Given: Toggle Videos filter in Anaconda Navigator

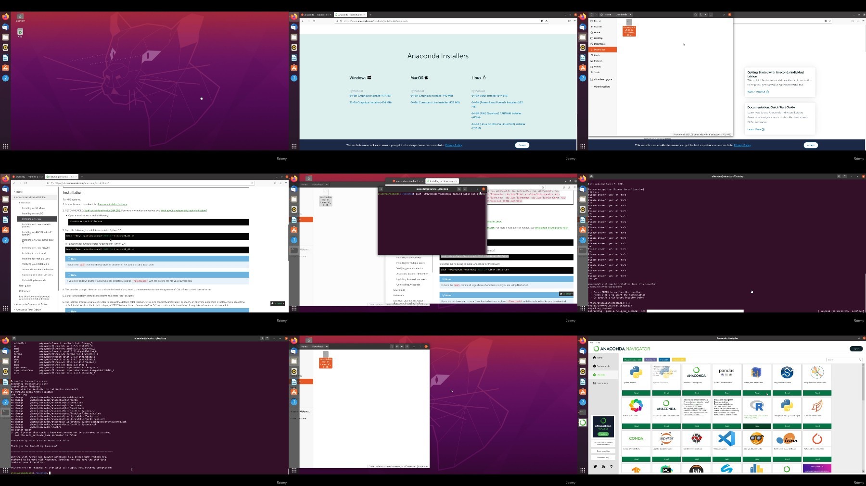Looking at the screenshot, I should [664, 360].
